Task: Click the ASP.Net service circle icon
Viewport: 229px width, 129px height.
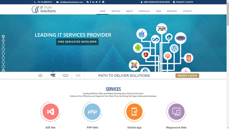Action: pos(51,112)
